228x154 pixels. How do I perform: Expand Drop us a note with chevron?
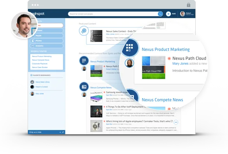pos(60,132)
